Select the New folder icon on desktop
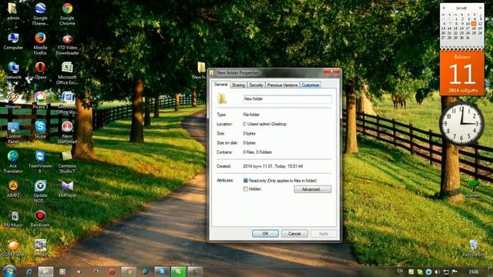This screenshot has width=493, height=277. pos(200,71)
